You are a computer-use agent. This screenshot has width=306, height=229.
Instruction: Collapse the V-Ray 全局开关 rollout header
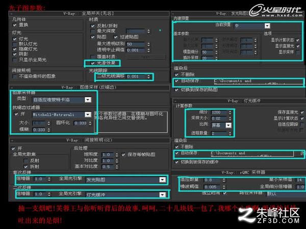89,13
